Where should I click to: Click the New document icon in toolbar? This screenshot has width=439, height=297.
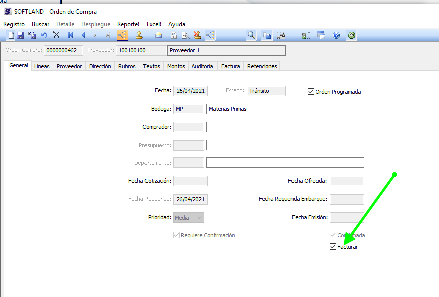click(11, 35)
